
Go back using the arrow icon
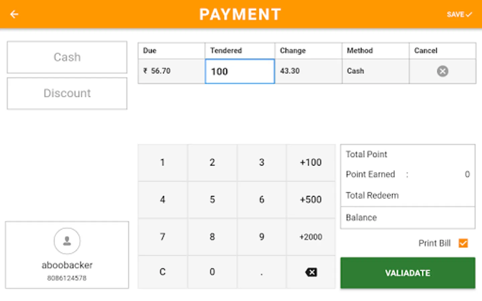click(14, 14)
